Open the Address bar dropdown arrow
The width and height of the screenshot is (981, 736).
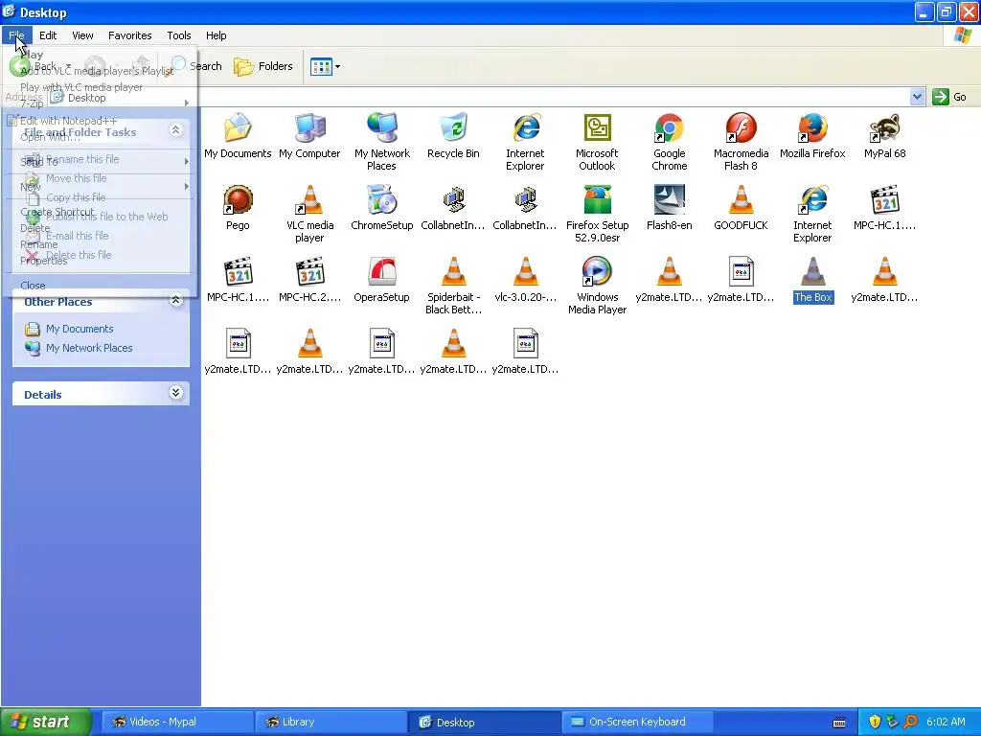pos(917,97)
